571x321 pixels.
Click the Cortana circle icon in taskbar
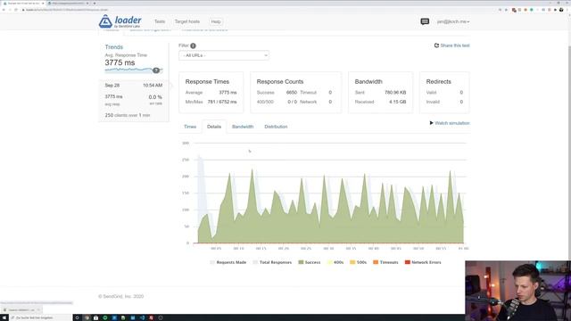tap(77, 317)
